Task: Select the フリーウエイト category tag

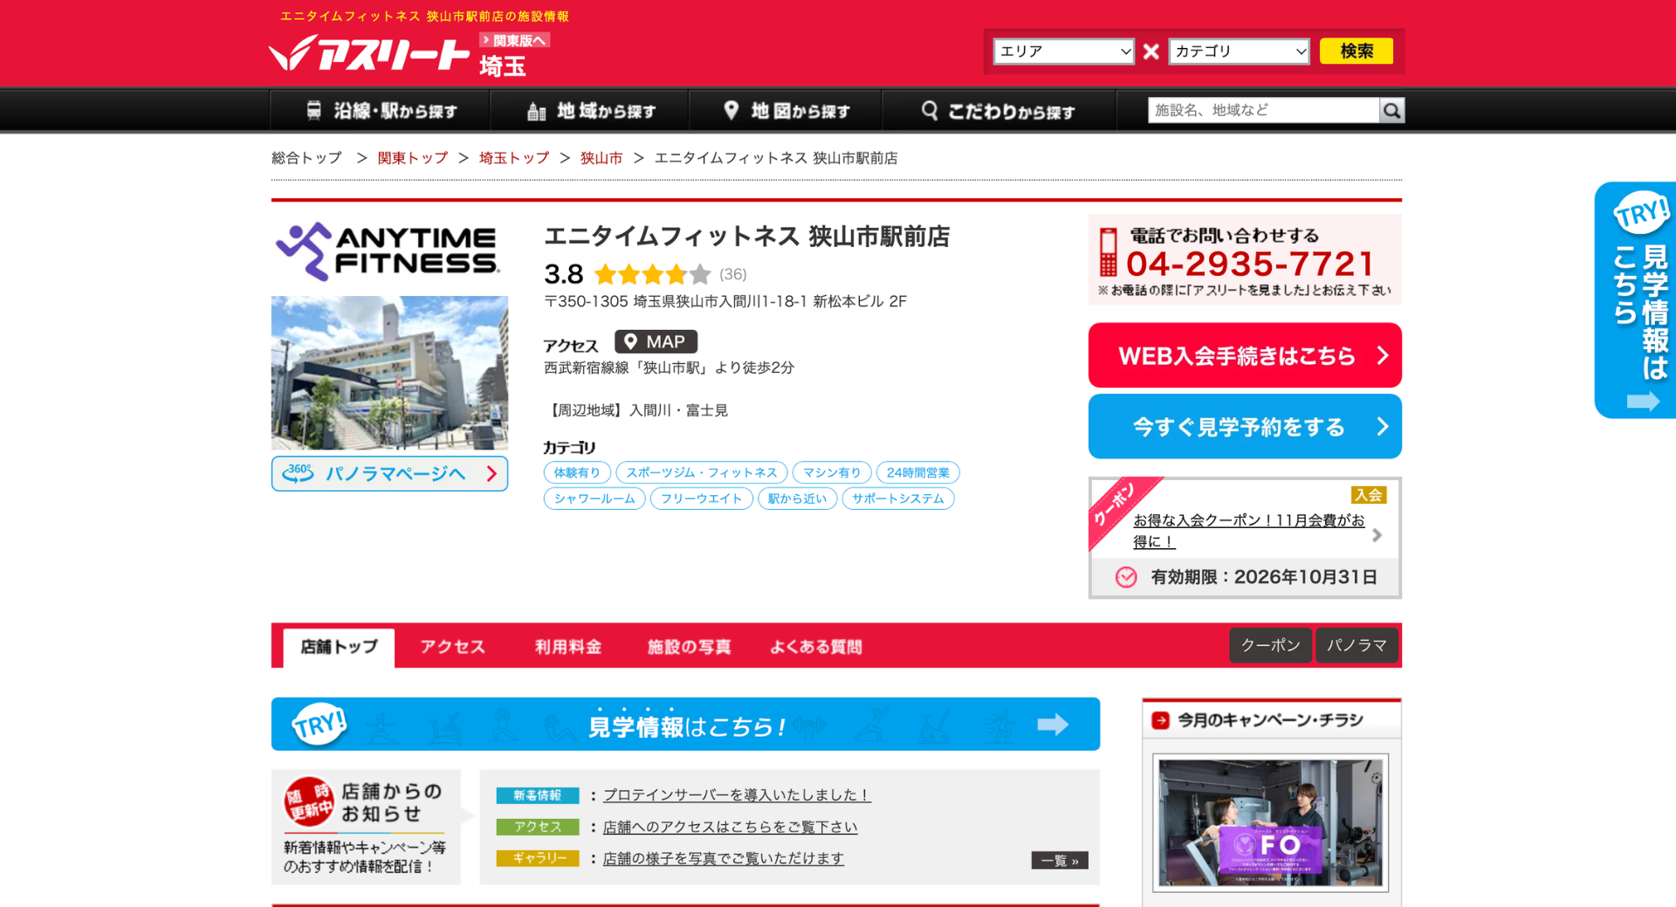Action: pyautogui.click(x=701, y=498)
